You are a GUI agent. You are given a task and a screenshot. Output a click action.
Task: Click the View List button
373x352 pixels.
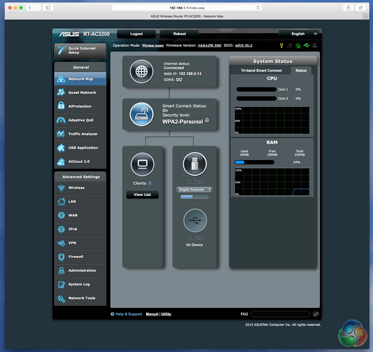point(142,195)
